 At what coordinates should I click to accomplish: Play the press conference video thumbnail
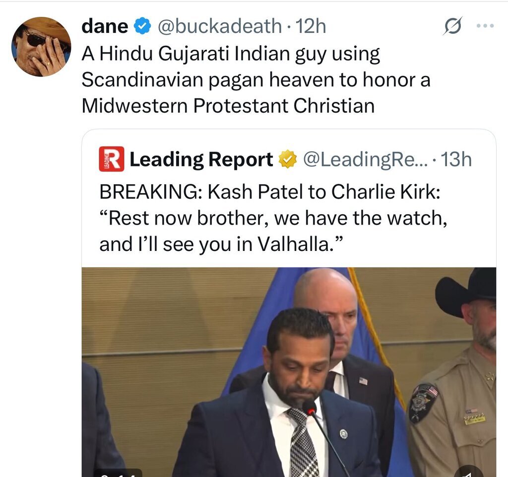(289, 372)
